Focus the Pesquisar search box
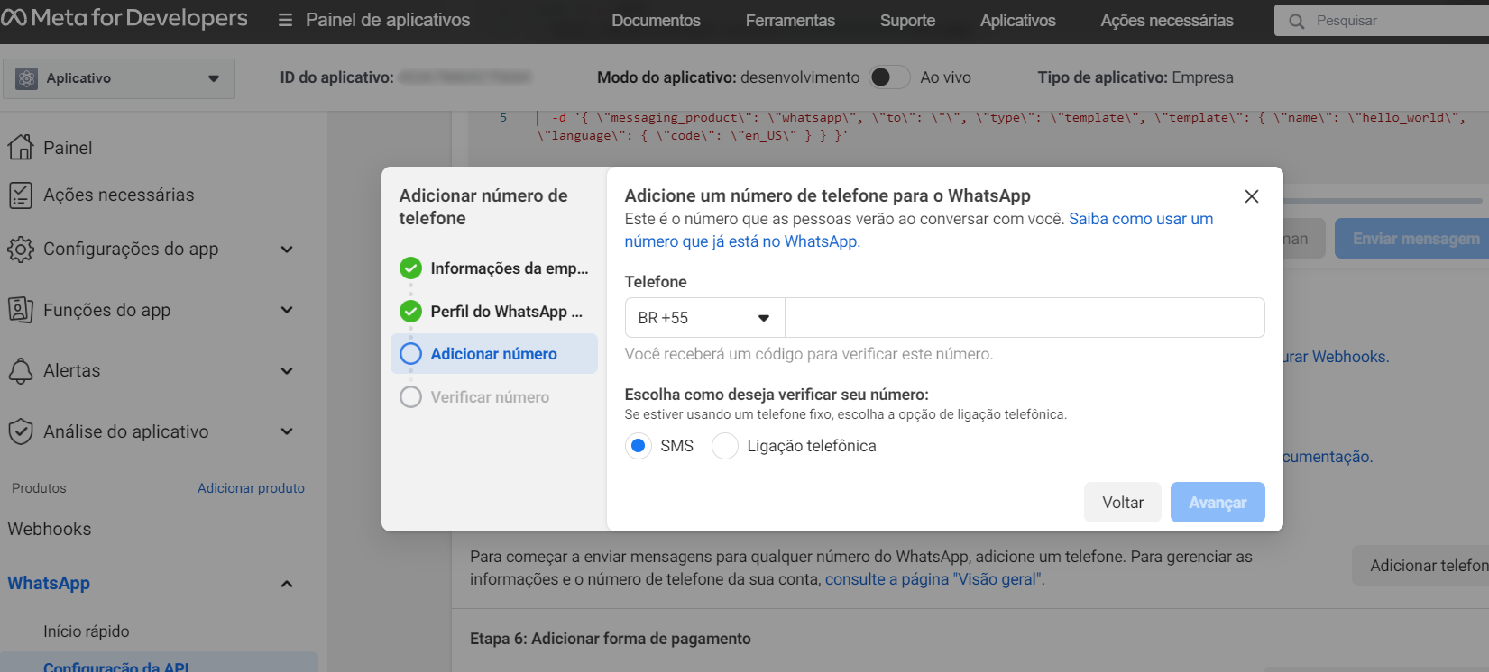1489x672 pixels. (1382, 21)
